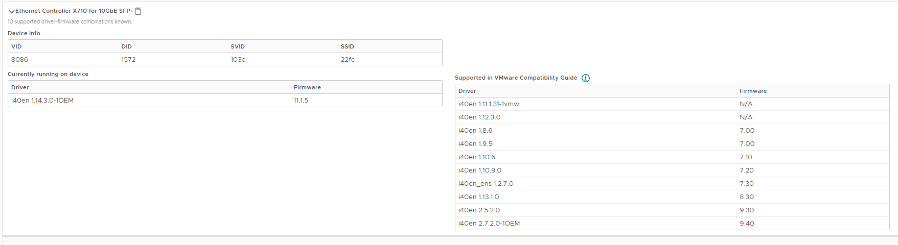The image size is (898, 245).
Task: Select the i40en 1.10.9.0 driver row
Action: (672, 170)
